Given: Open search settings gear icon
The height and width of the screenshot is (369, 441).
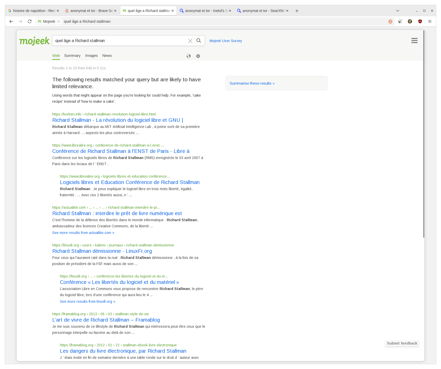Looking at the screenshot, I should point(198,56).
